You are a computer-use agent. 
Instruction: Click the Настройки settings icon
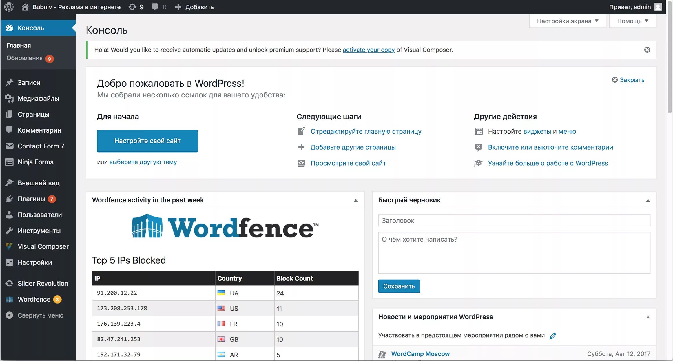tap(9, 262)
